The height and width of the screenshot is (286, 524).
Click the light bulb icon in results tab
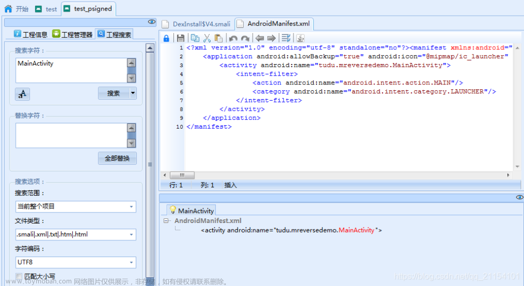(x=173, y=210)
